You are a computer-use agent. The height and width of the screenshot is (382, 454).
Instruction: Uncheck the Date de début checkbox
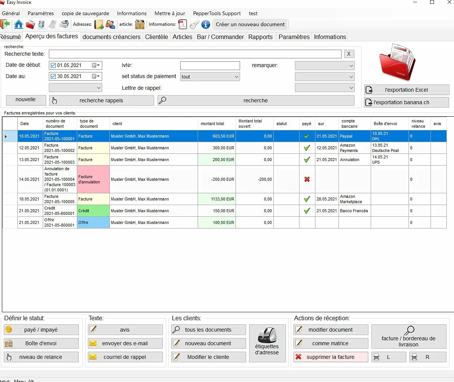pos(53,65)
